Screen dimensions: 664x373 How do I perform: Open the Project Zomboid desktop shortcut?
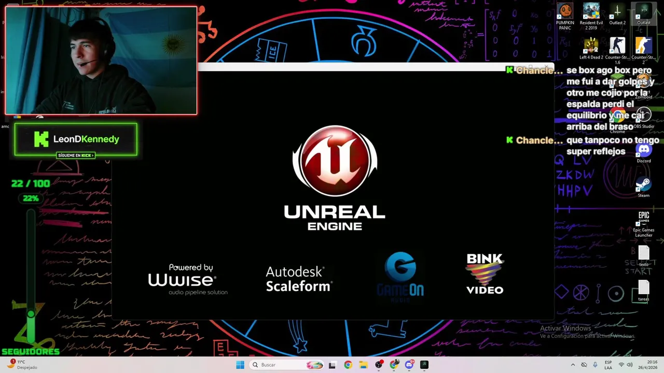(x=644, y=85)
